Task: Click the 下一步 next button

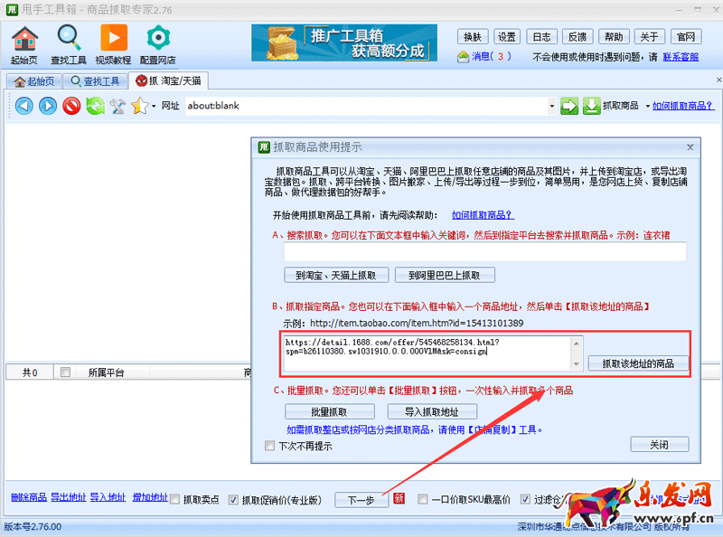Action: [361, 500]
